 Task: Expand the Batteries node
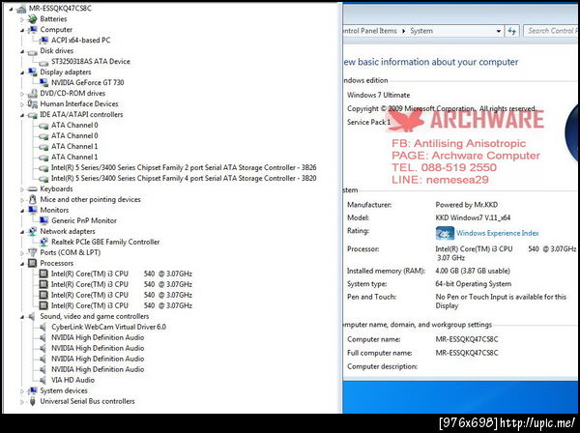pos(22,19)
